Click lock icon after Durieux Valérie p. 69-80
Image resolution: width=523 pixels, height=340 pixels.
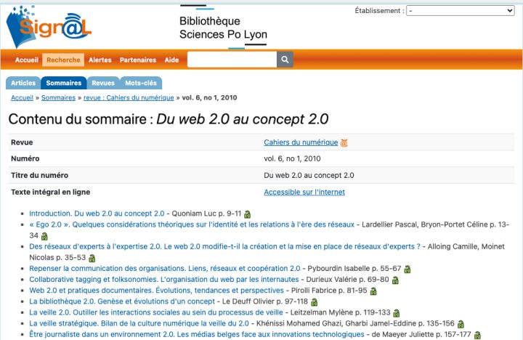395,280
